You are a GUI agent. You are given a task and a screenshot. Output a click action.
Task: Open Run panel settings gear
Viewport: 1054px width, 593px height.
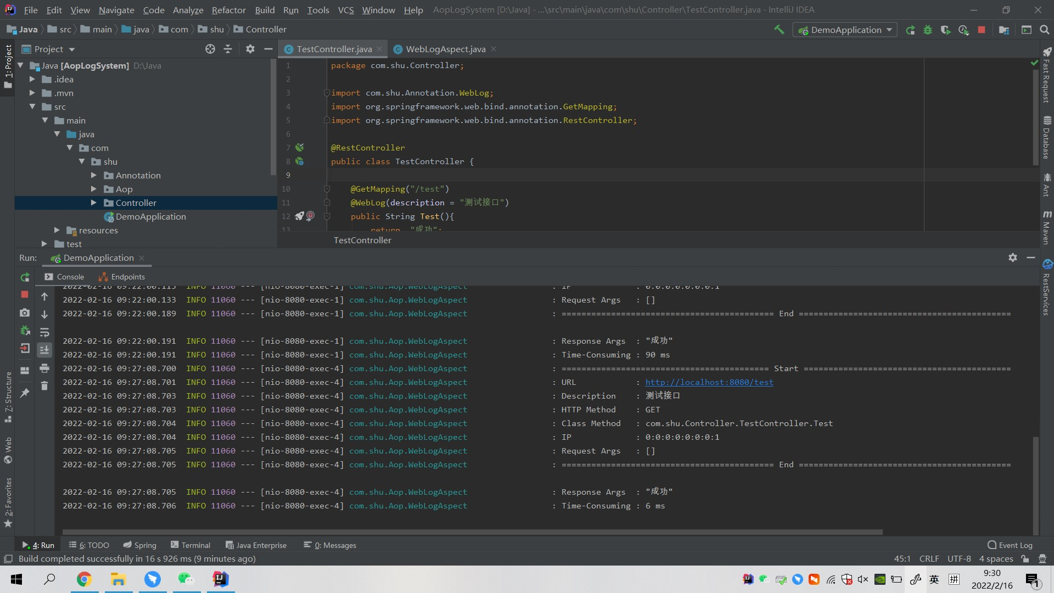[x=1013, y=258]
